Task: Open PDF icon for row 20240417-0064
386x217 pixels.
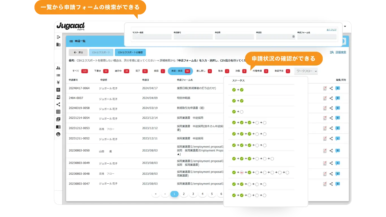Action: point(325,88)
